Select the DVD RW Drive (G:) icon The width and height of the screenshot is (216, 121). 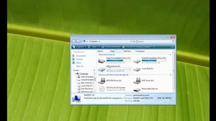(102, 81)
